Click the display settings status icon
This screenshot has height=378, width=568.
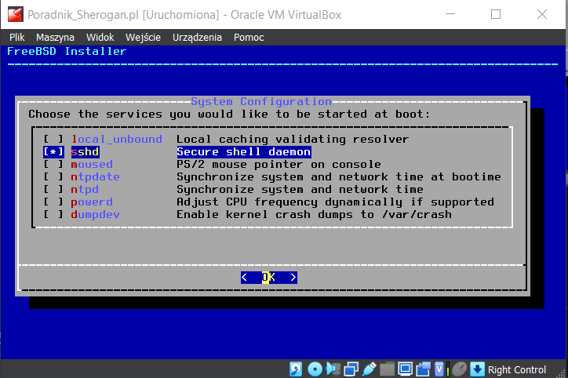tap(406, 369)
